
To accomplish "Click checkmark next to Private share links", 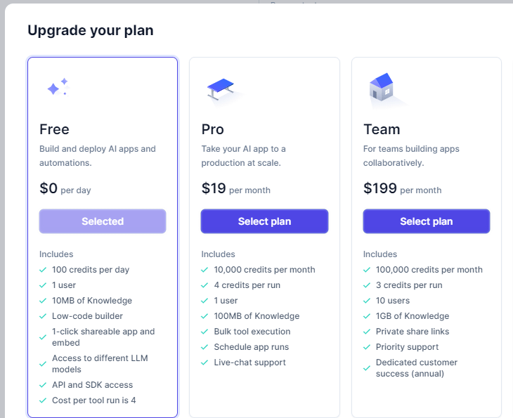I will click(x=368, y=332).
